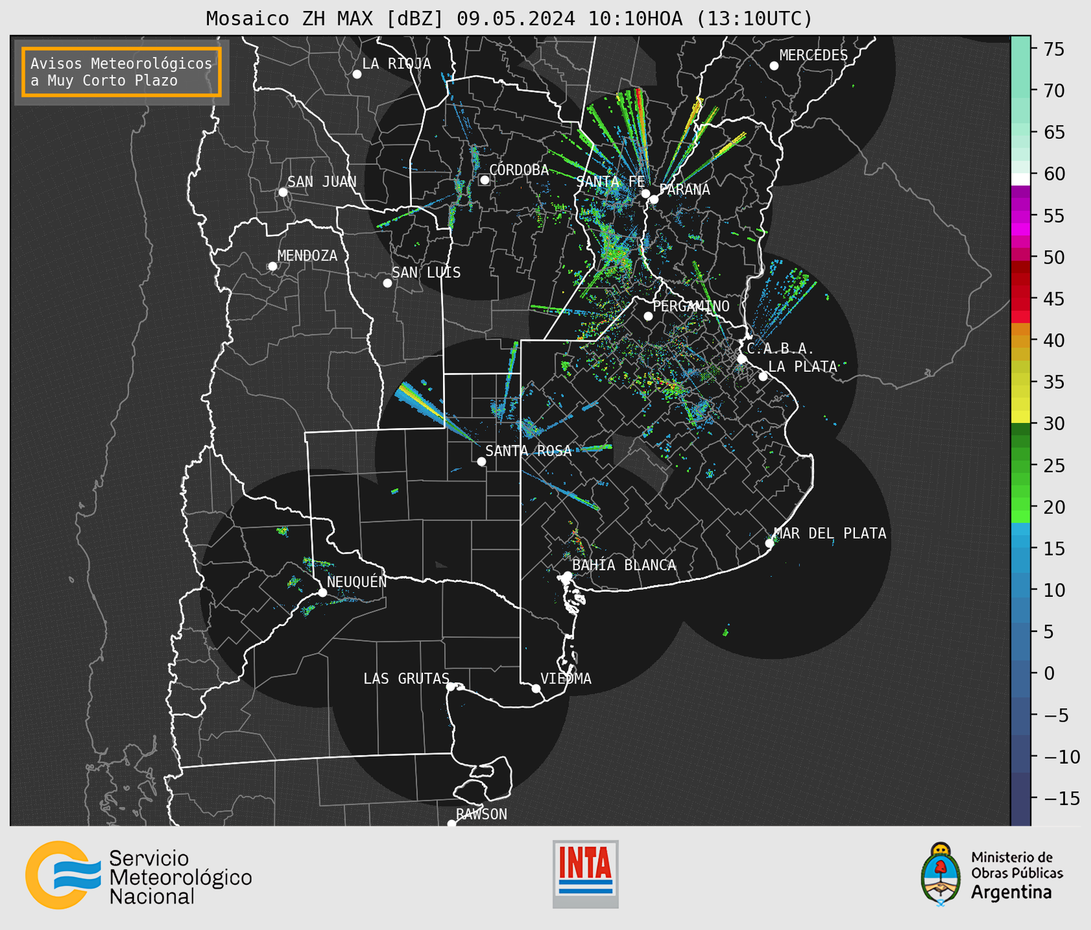
Task: Click the INTA logo
Action: 585,874
